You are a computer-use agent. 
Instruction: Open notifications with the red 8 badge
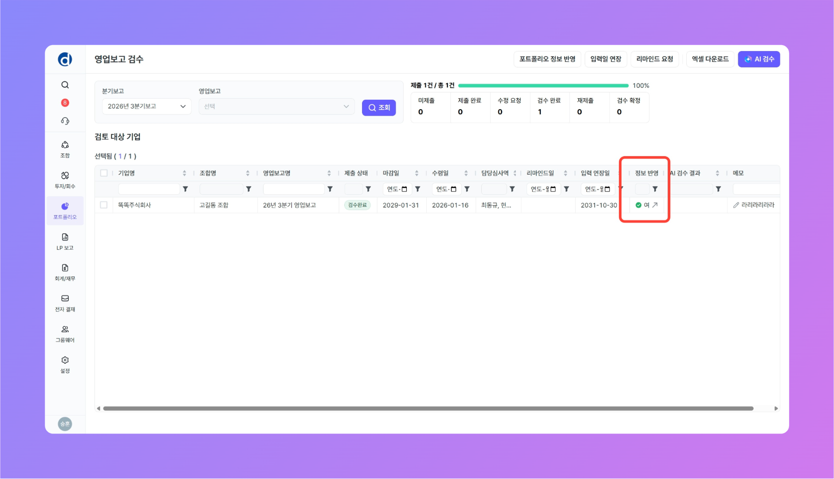65,103
